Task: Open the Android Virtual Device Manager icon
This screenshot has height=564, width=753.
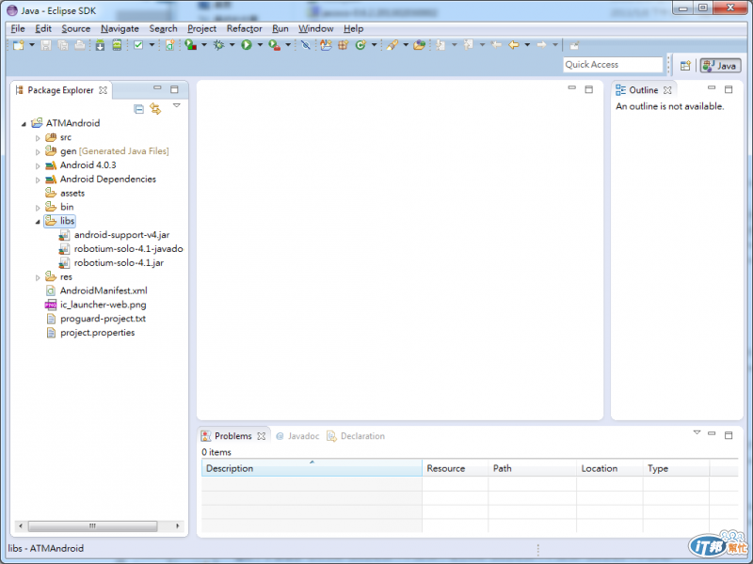Action: point(117,45)
